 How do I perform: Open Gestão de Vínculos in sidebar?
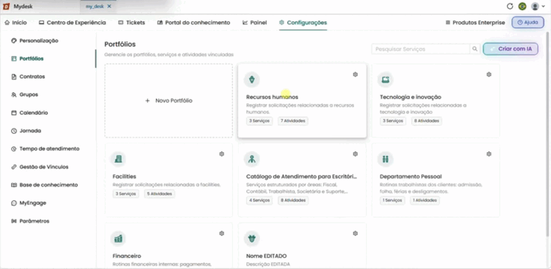(x=40, y=167)
